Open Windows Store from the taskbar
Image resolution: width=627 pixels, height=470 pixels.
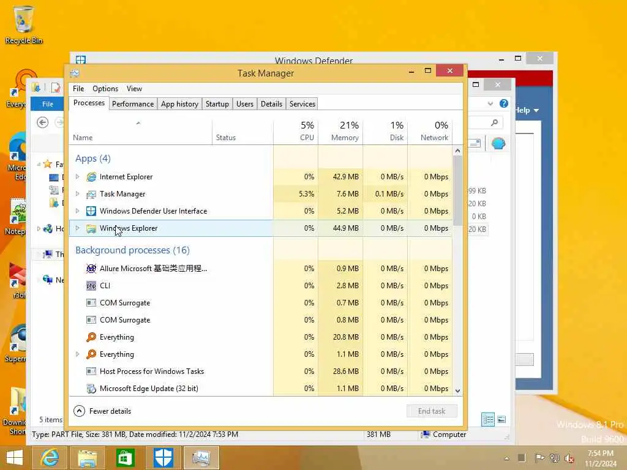[x=125, y=458]
